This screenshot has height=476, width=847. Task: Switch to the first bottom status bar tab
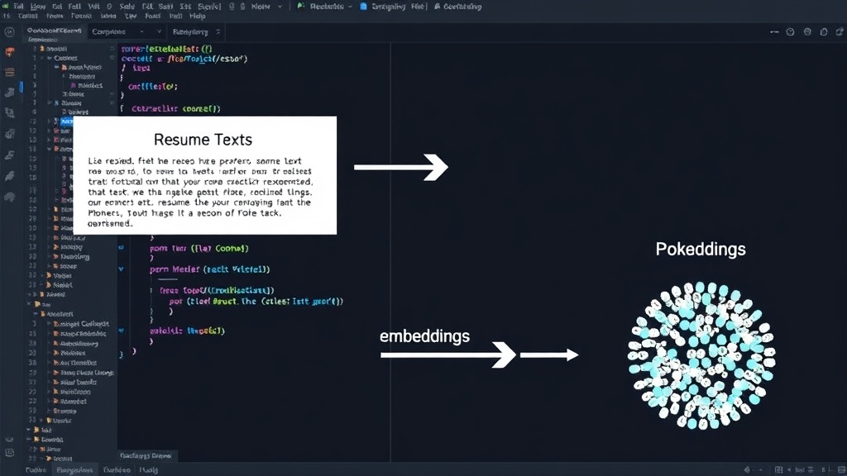point(36,470)
